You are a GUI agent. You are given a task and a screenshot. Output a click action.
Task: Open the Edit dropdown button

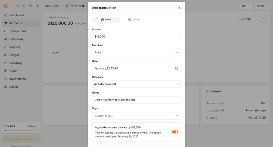pyautogui.click(x=245, y=6)
